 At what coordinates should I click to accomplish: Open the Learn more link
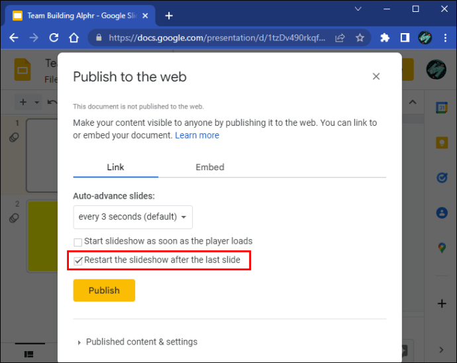[x=197, y=135]
